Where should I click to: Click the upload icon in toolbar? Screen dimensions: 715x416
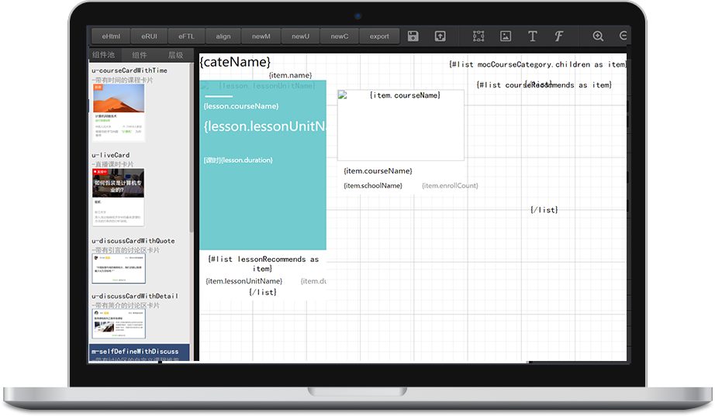(440, 36)
